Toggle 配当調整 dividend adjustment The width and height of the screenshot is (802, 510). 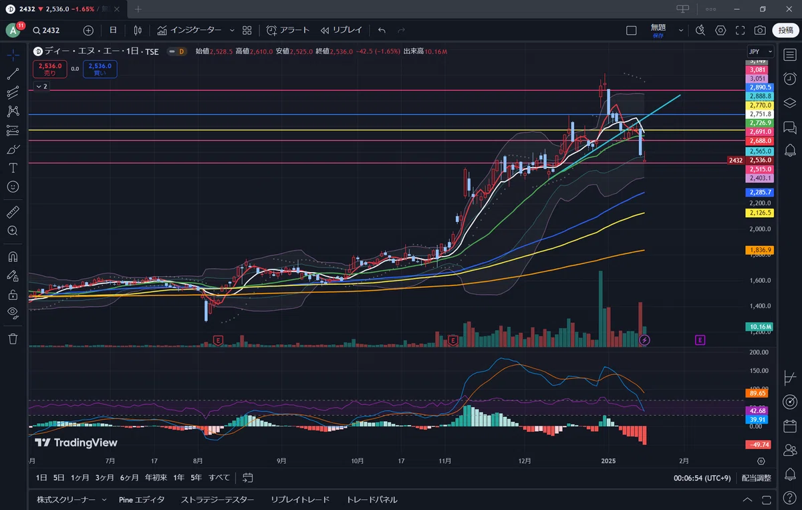click(x=756, y=478)
